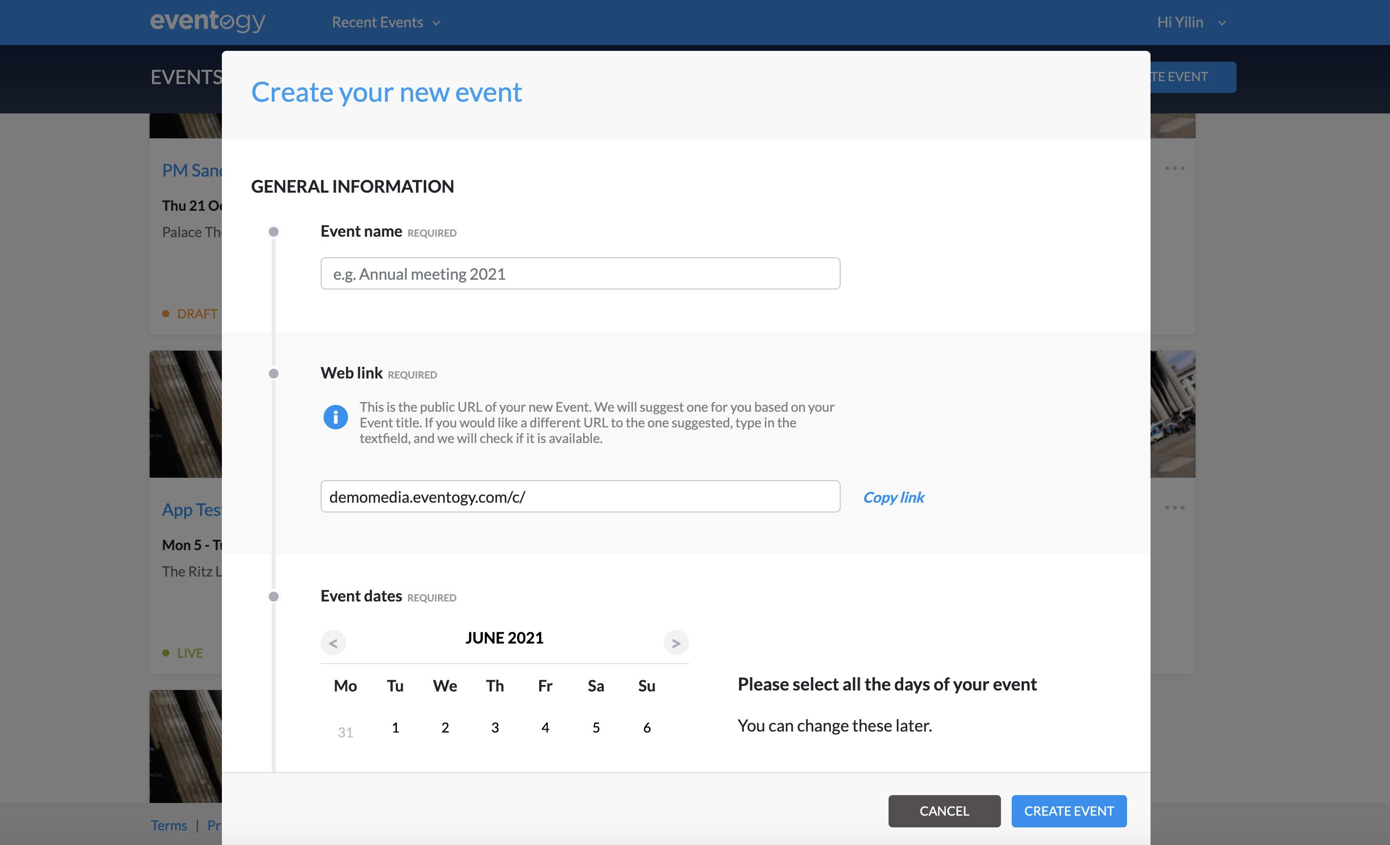The height and width of the screenshot is (845, 1390).
Task: Click the Event name input field
Action: click(580, 273)
